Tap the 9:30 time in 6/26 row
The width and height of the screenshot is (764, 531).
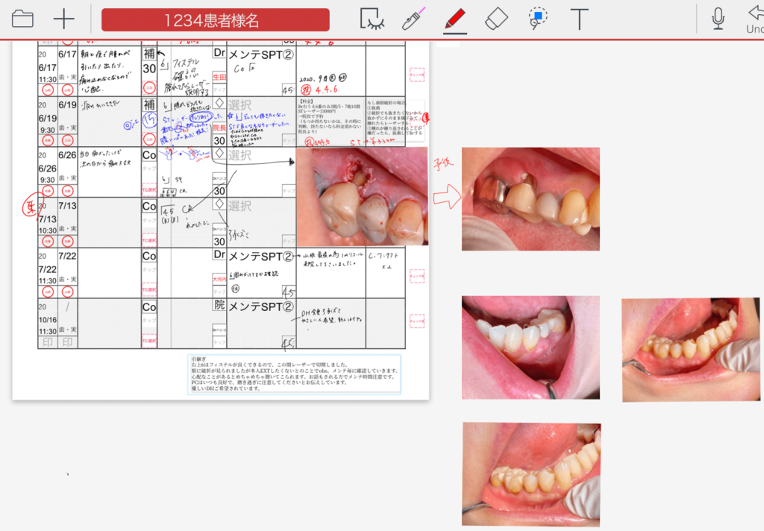pos(48,180)
